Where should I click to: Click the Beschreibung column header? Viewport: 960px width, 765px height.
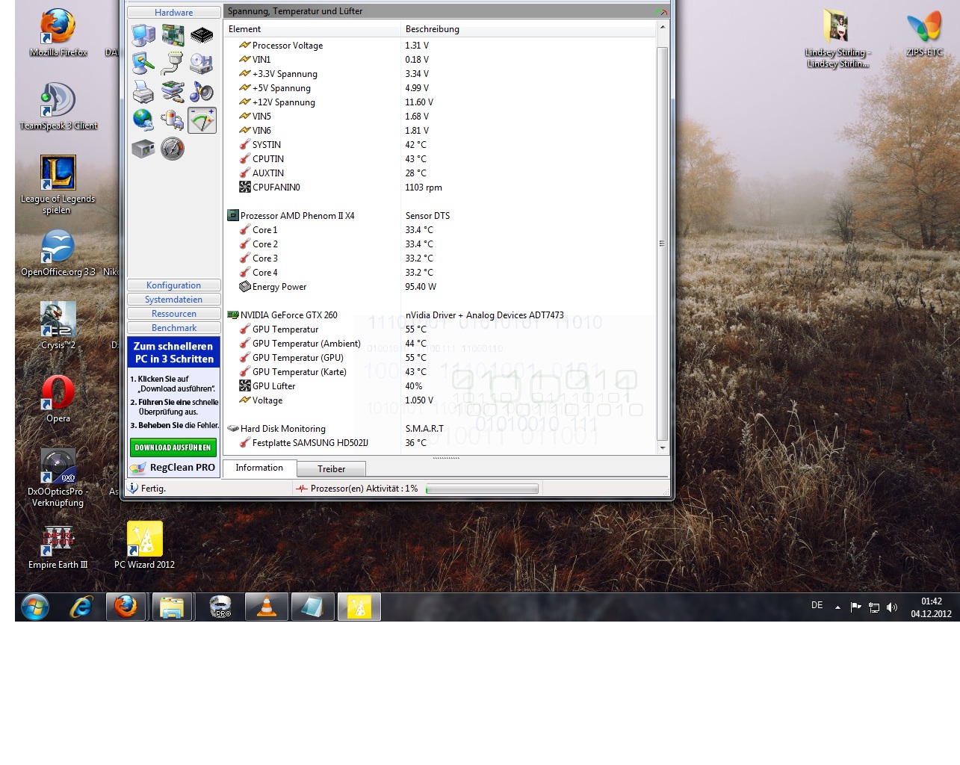coord(528,29)
